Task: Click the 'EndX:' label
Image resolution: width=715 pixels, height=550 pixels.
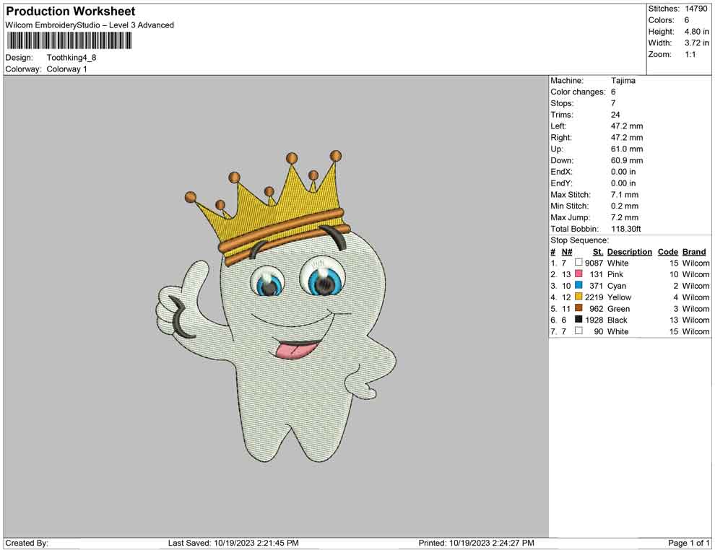Action: click(x=561, y=171)
